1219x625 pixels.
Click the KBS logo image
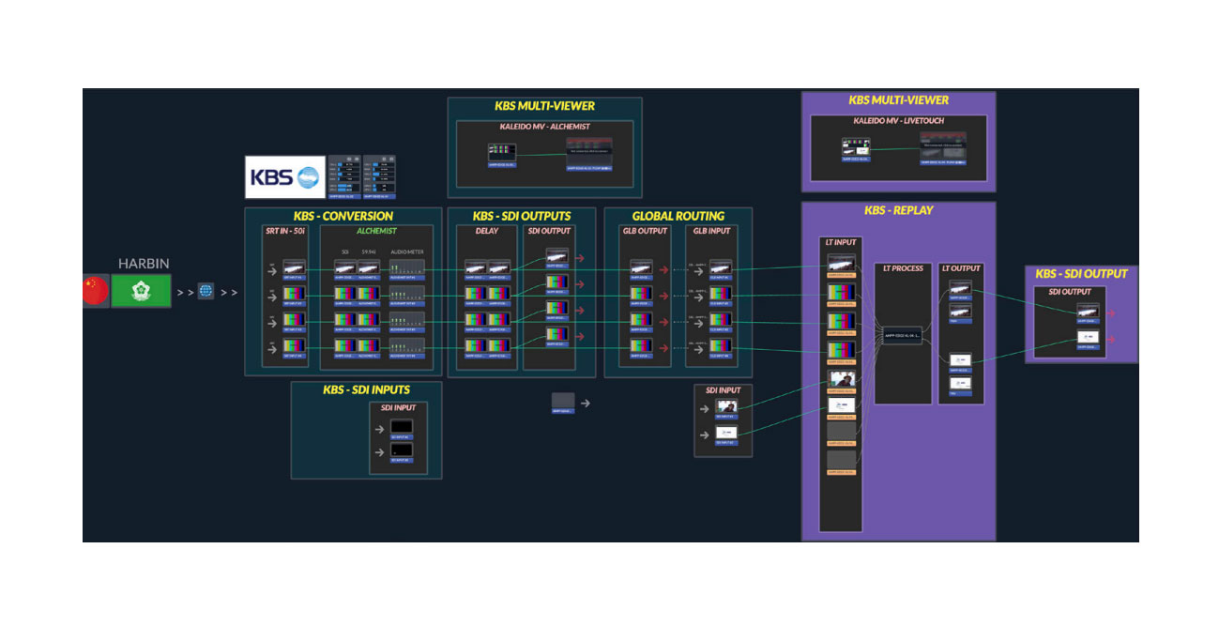tap(285, 177)
